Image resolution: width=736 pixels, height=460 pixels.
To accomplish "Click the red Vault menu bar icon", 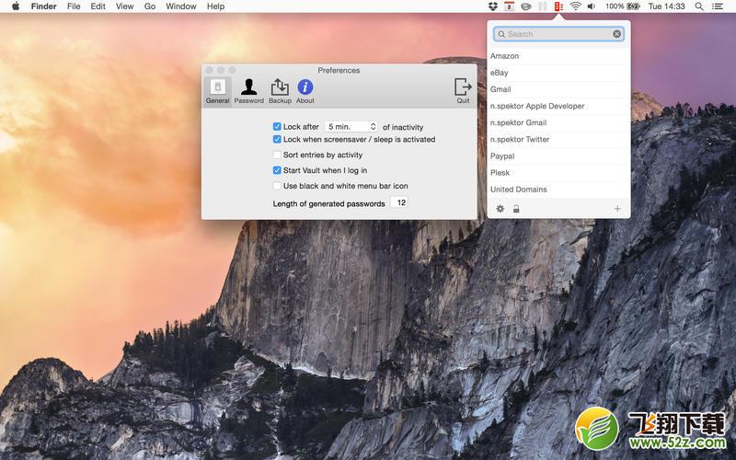I will [x=558, y=6].
